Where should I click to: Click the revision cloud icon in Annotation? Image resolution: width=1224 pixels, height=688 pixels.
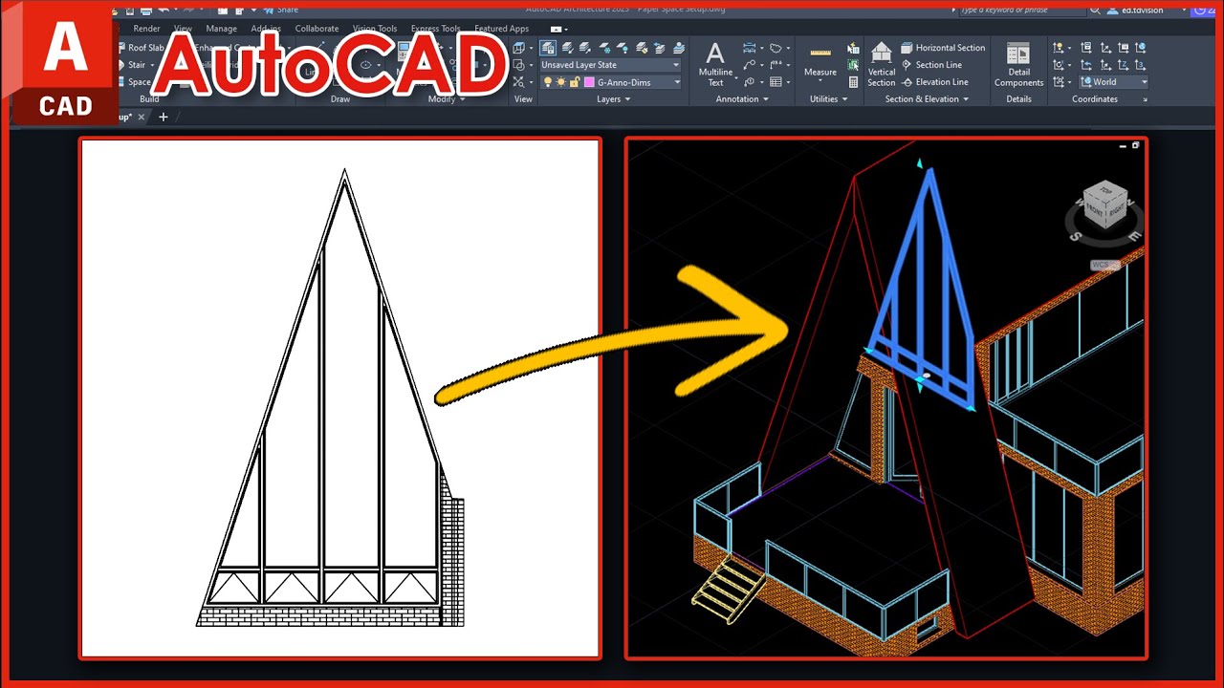tap(776, 48)
